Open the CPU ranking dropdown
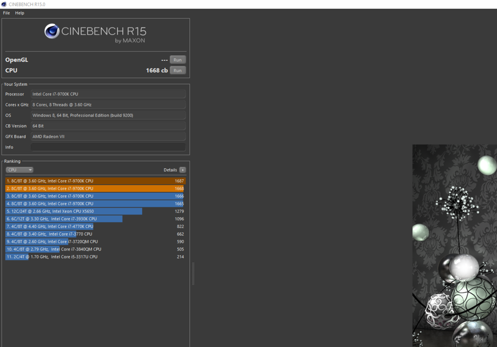This screenshot has width=497, height=347. (x=19, y=170)
